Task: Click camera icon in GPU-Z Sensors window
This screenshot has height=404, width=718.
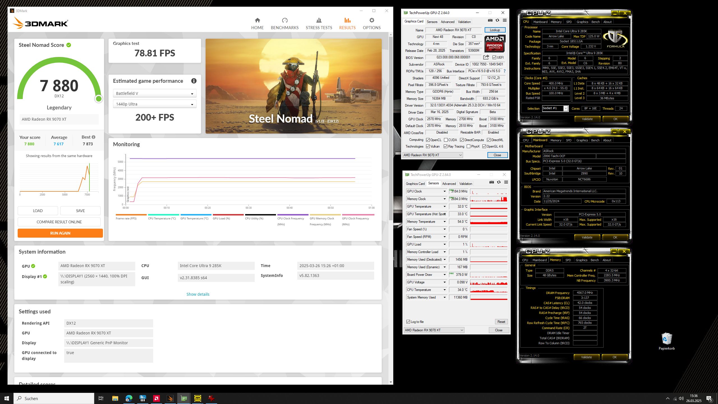Action: coord(491,182)
